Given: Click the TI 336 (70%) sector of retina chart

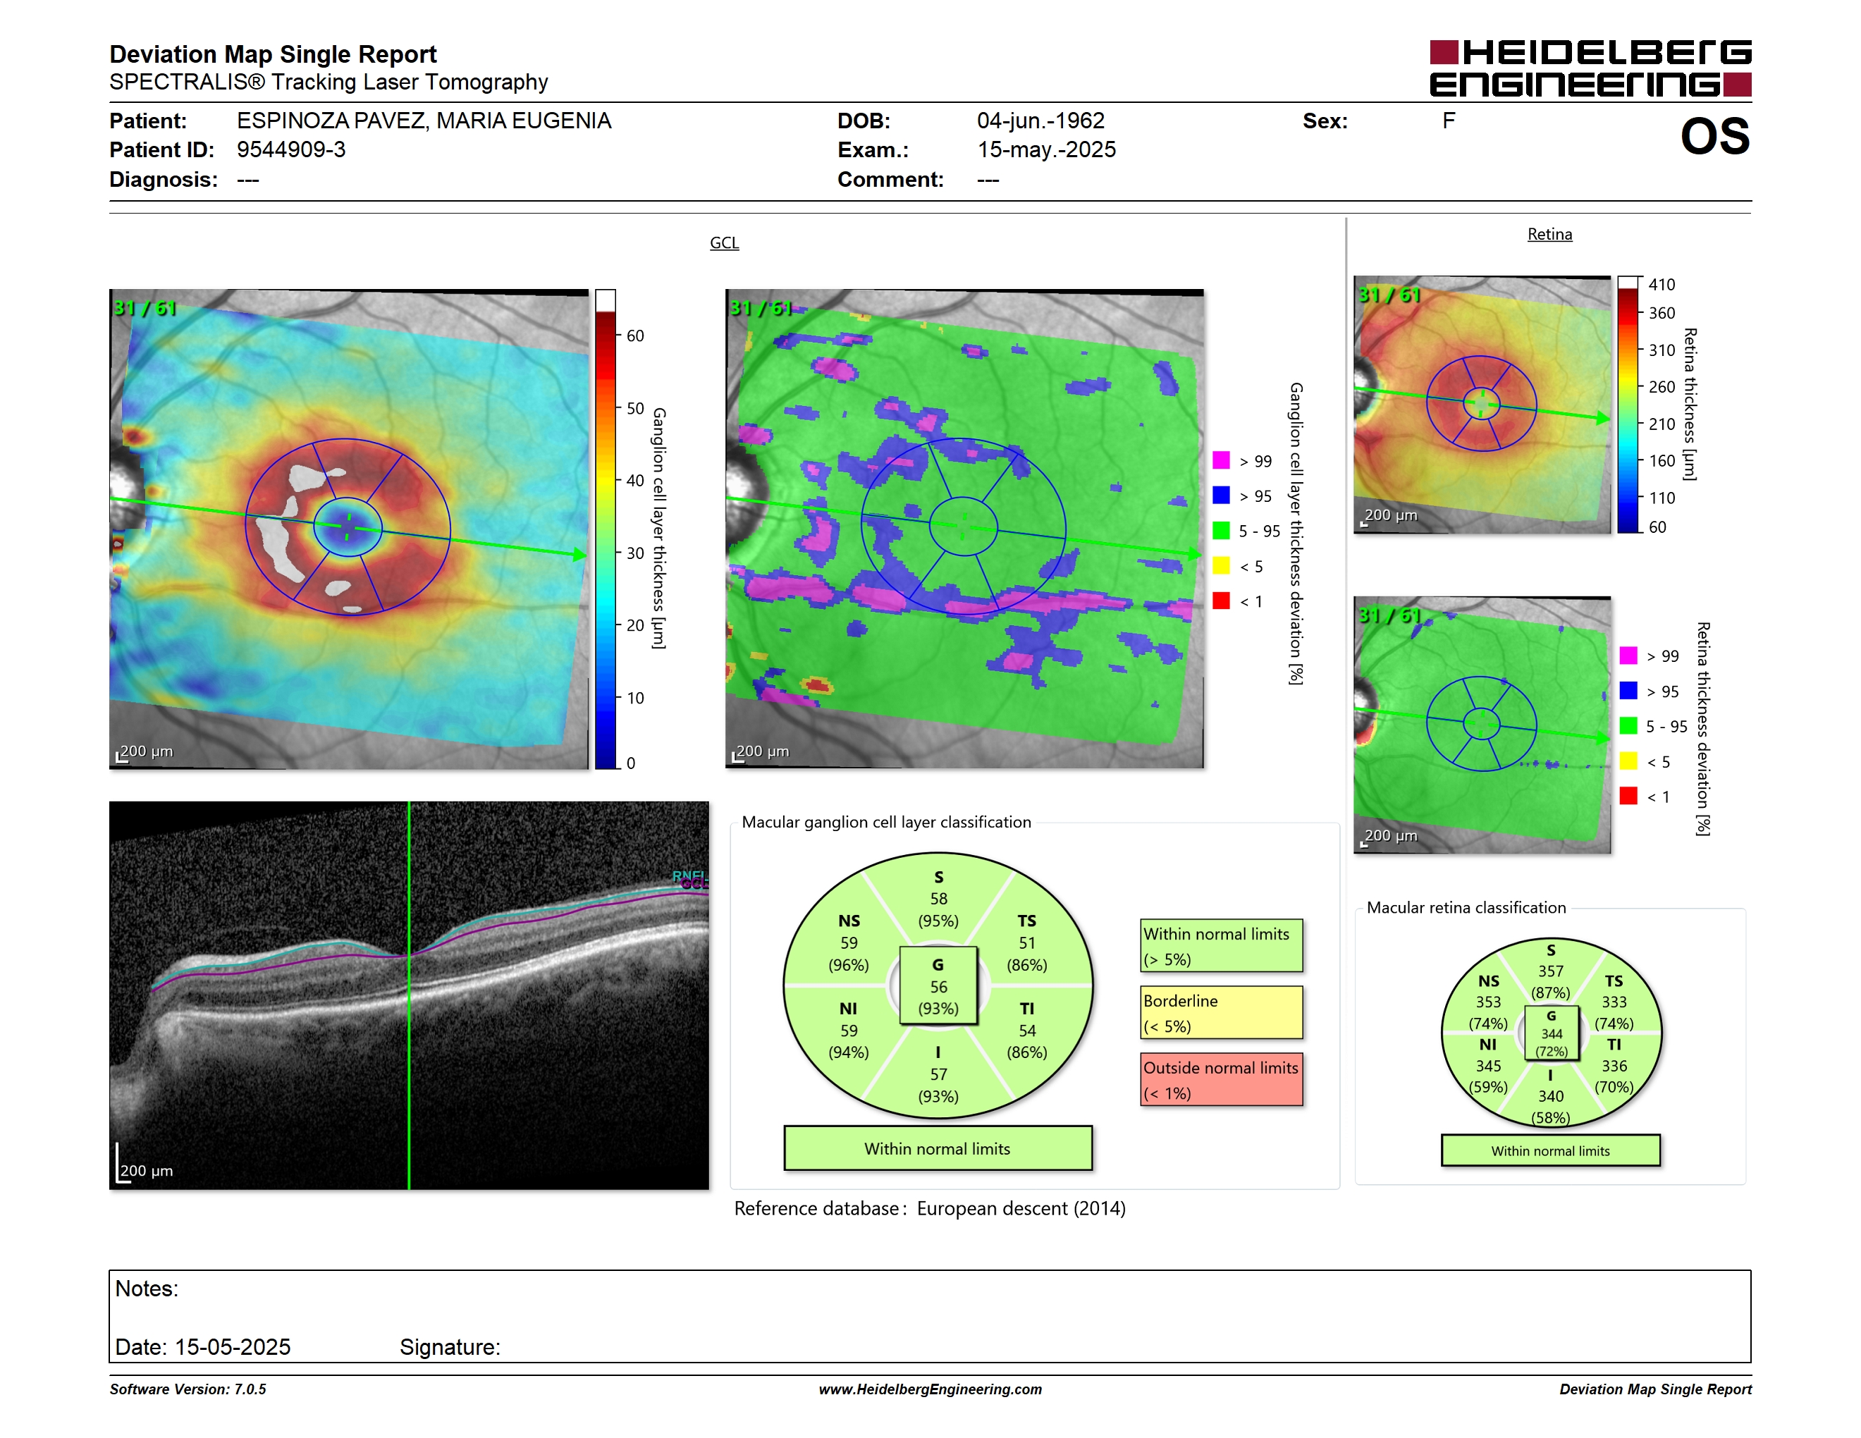Looking at the screenshot, I should pyautogui.click(x=1614, y=1066).
